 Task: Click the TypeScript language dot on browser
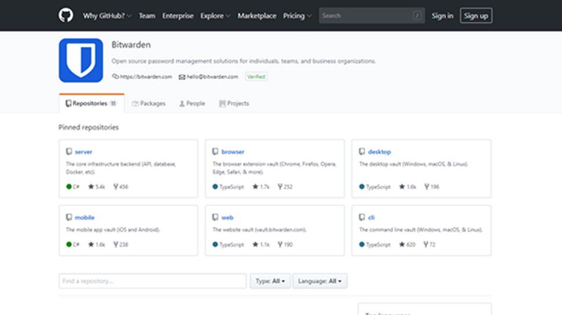coord(215,186)
